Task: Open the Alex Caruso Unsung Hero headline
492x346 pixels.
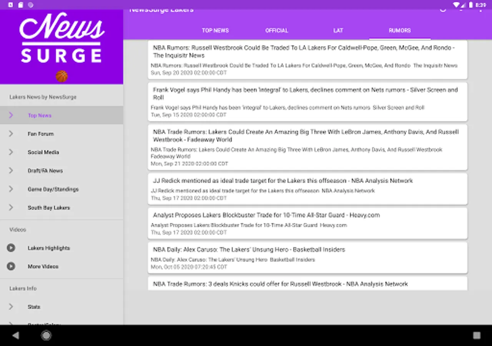Action: [249, 250]
